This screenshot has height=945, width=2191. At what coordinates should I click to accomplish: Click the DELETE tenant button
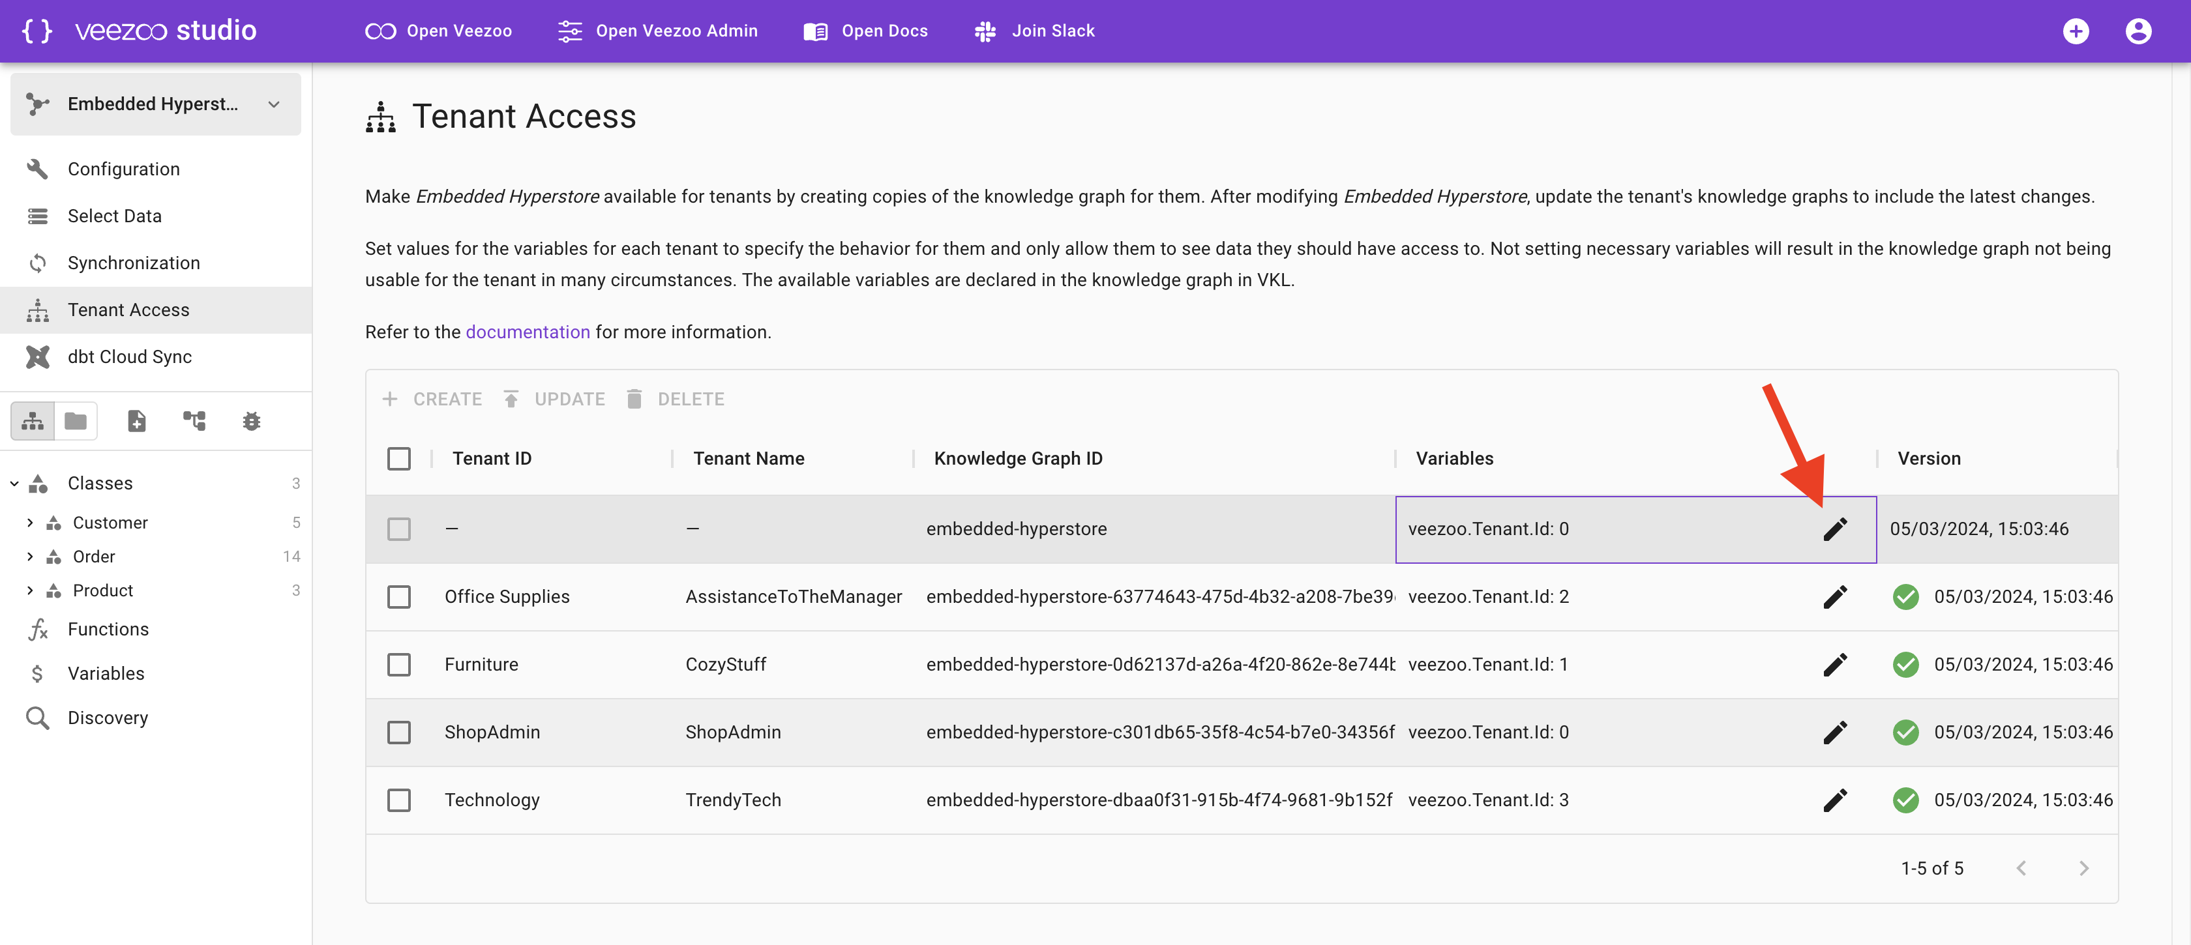(x=676, y=400)
